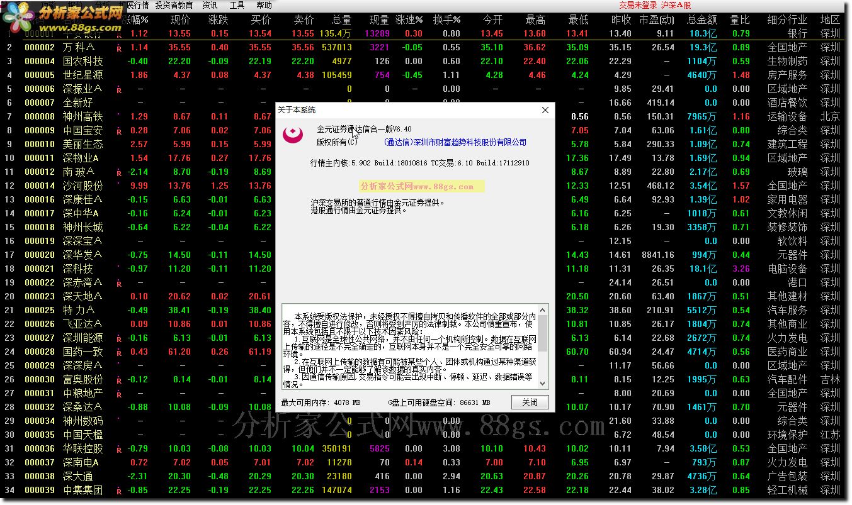Click the 关闭 button in the about dialog

(530, 402)
